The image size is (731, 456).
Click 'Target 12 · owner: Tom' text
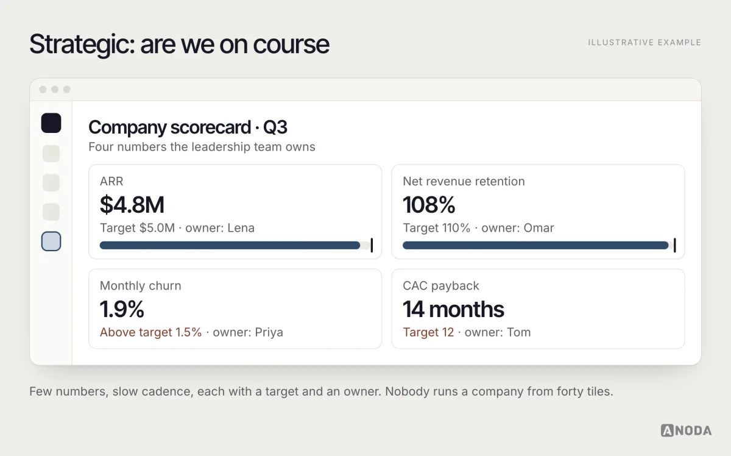tap(467, 332)
